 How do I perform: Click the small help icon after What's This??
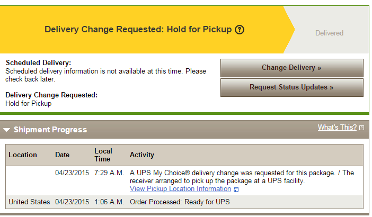[361, 128]
